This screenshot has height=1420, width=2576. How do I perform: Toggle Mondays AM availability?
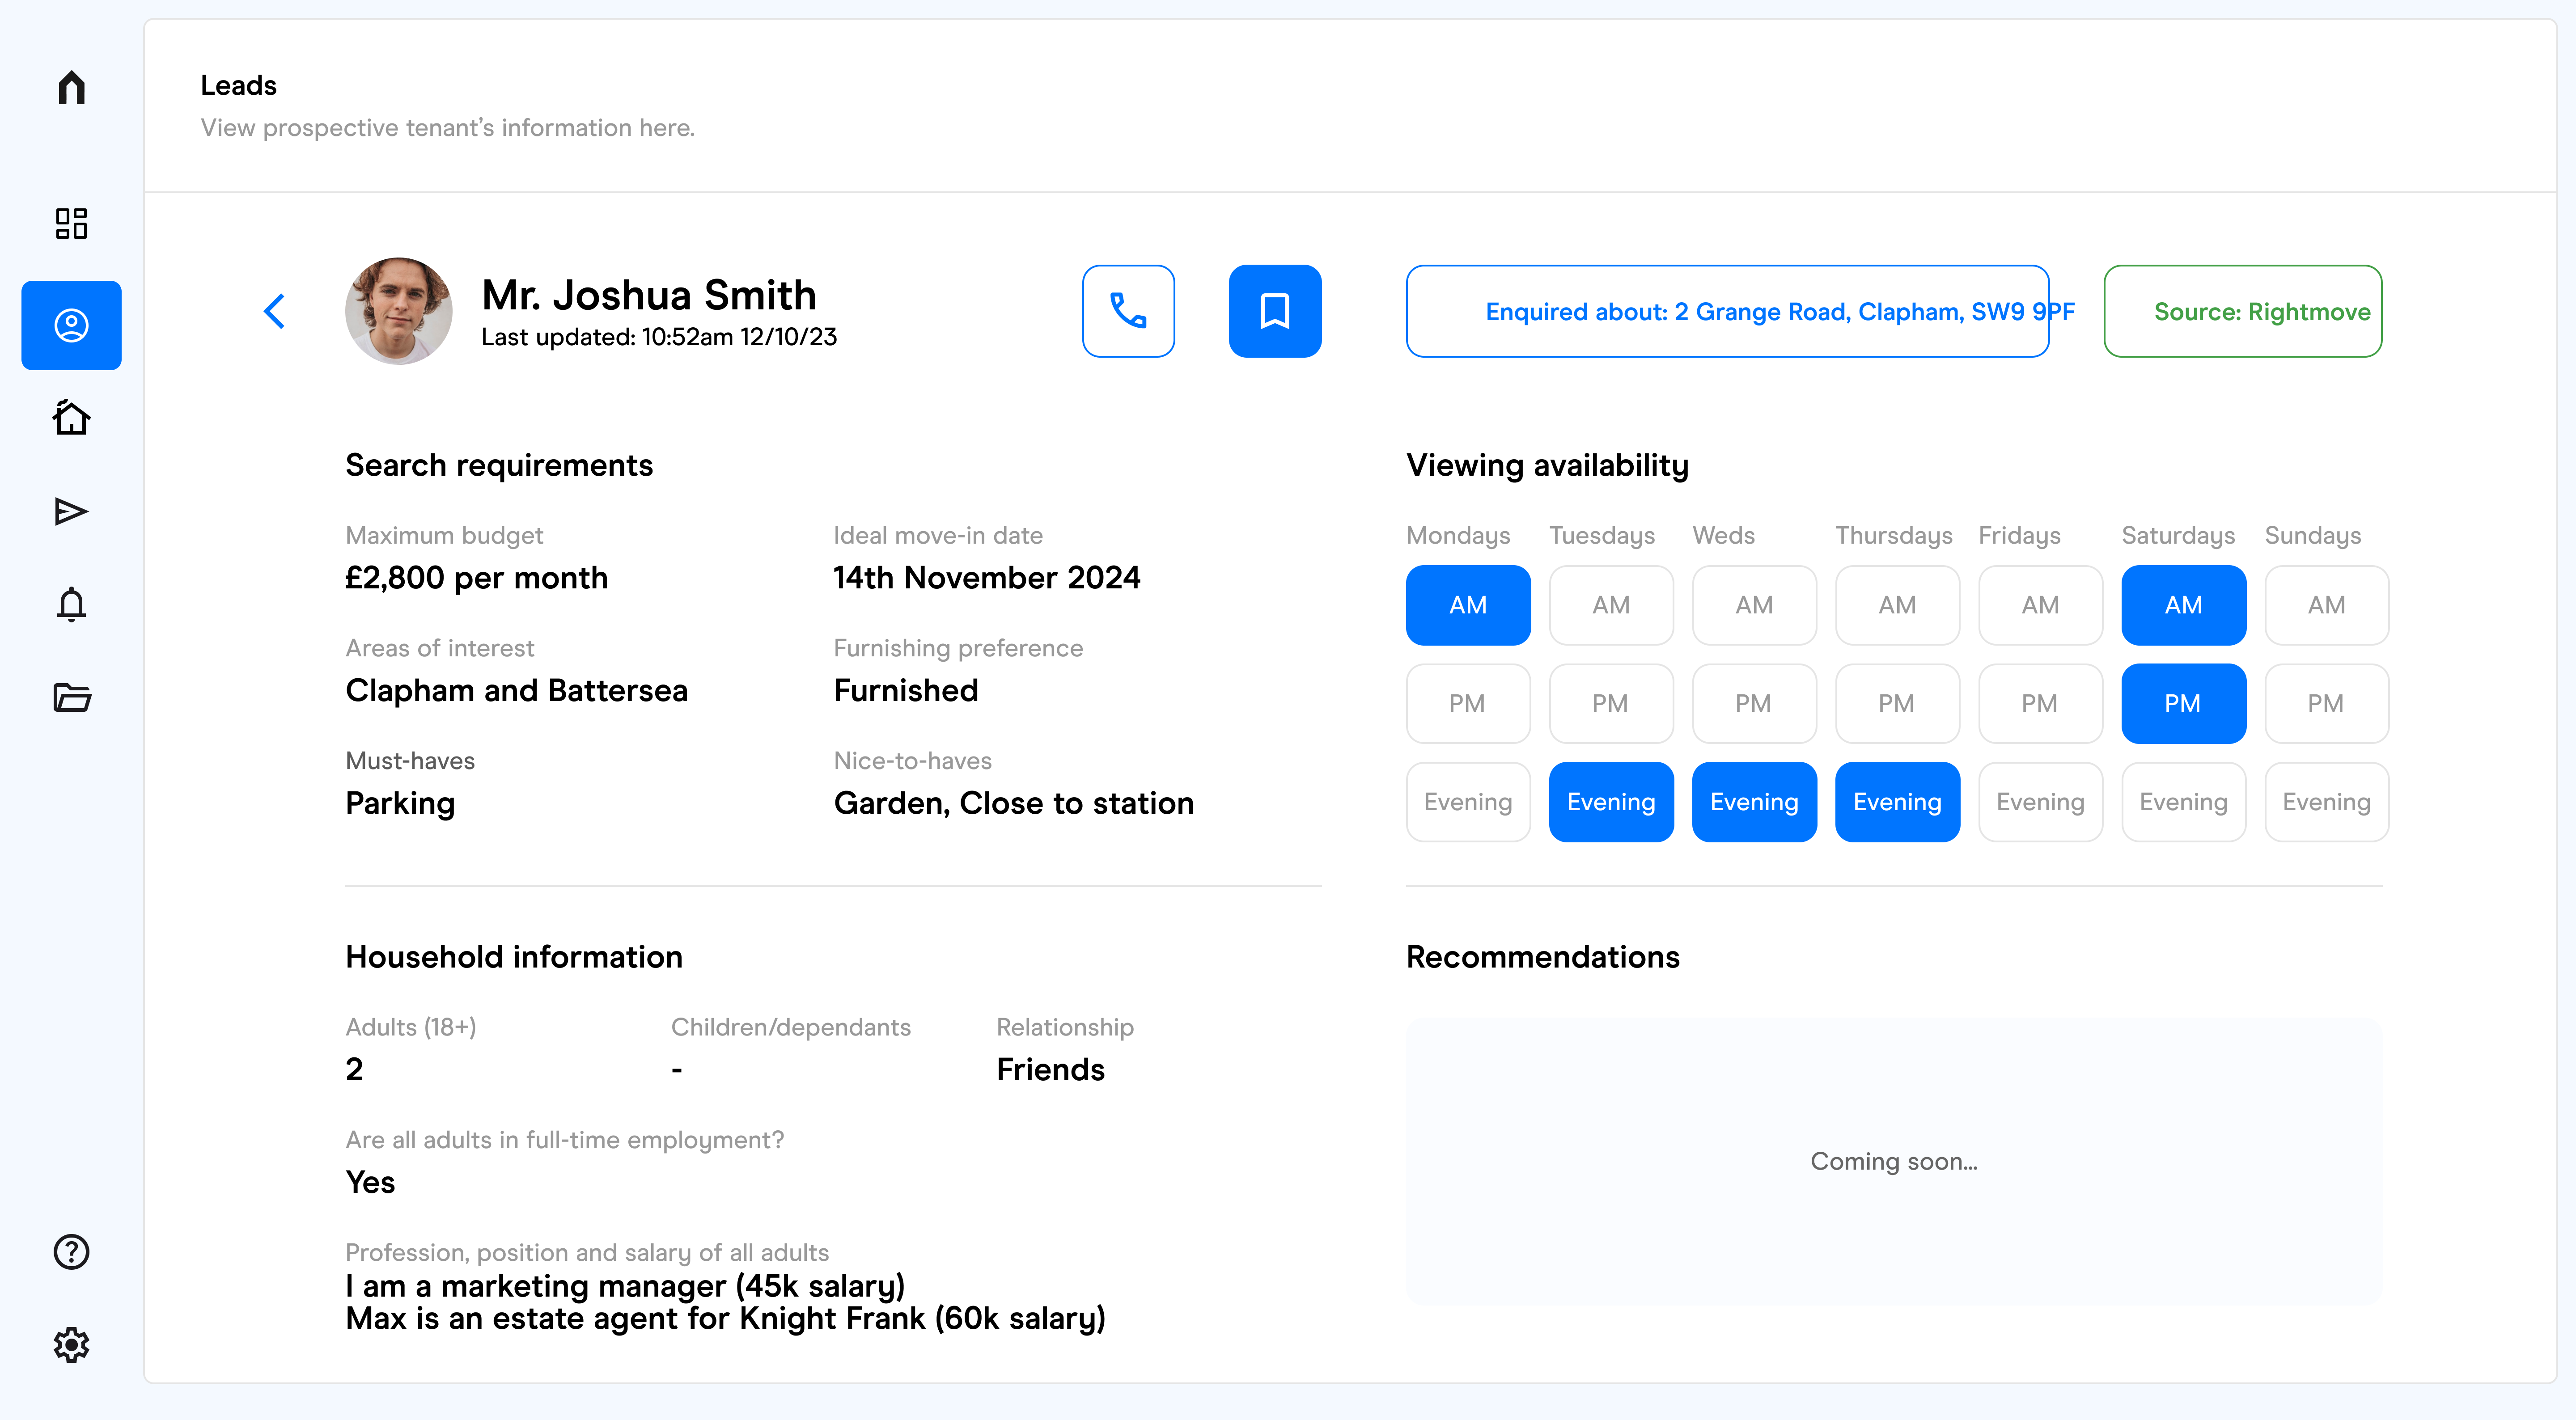point(1468,605)
